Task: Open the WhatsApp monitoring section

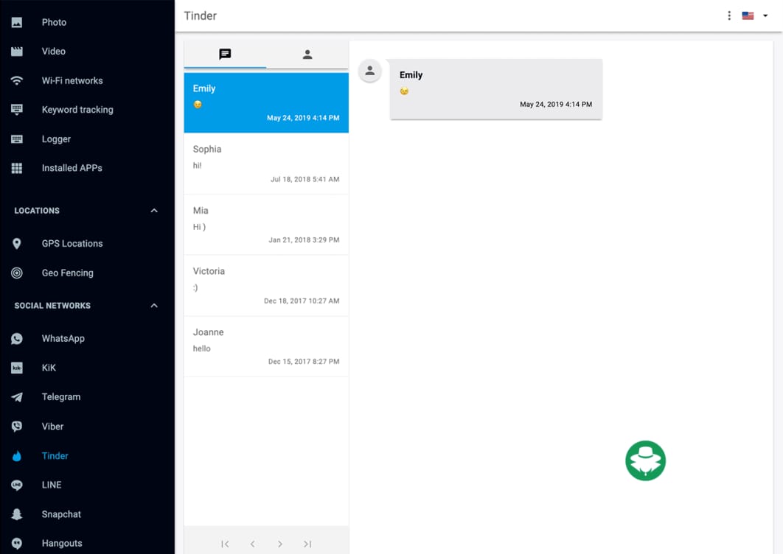Action: [16, 338]
